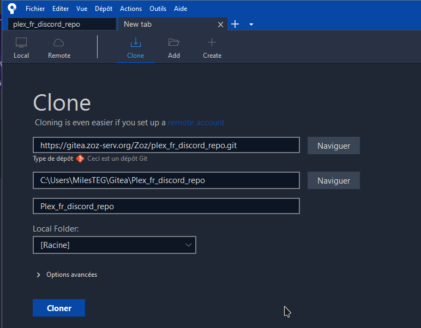
Task: Show Local repositories view
Action: click(21, 48)
